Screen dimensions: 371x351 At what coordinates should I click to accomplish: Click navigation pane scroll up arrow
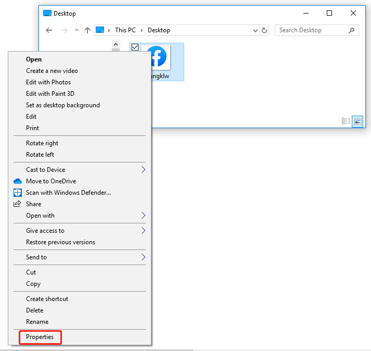[116, 44]
